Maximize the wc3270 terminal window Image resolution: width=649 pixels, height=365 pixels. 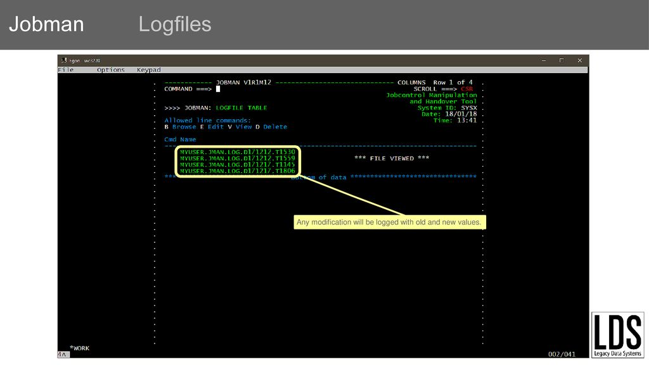(x=562, y=60)
